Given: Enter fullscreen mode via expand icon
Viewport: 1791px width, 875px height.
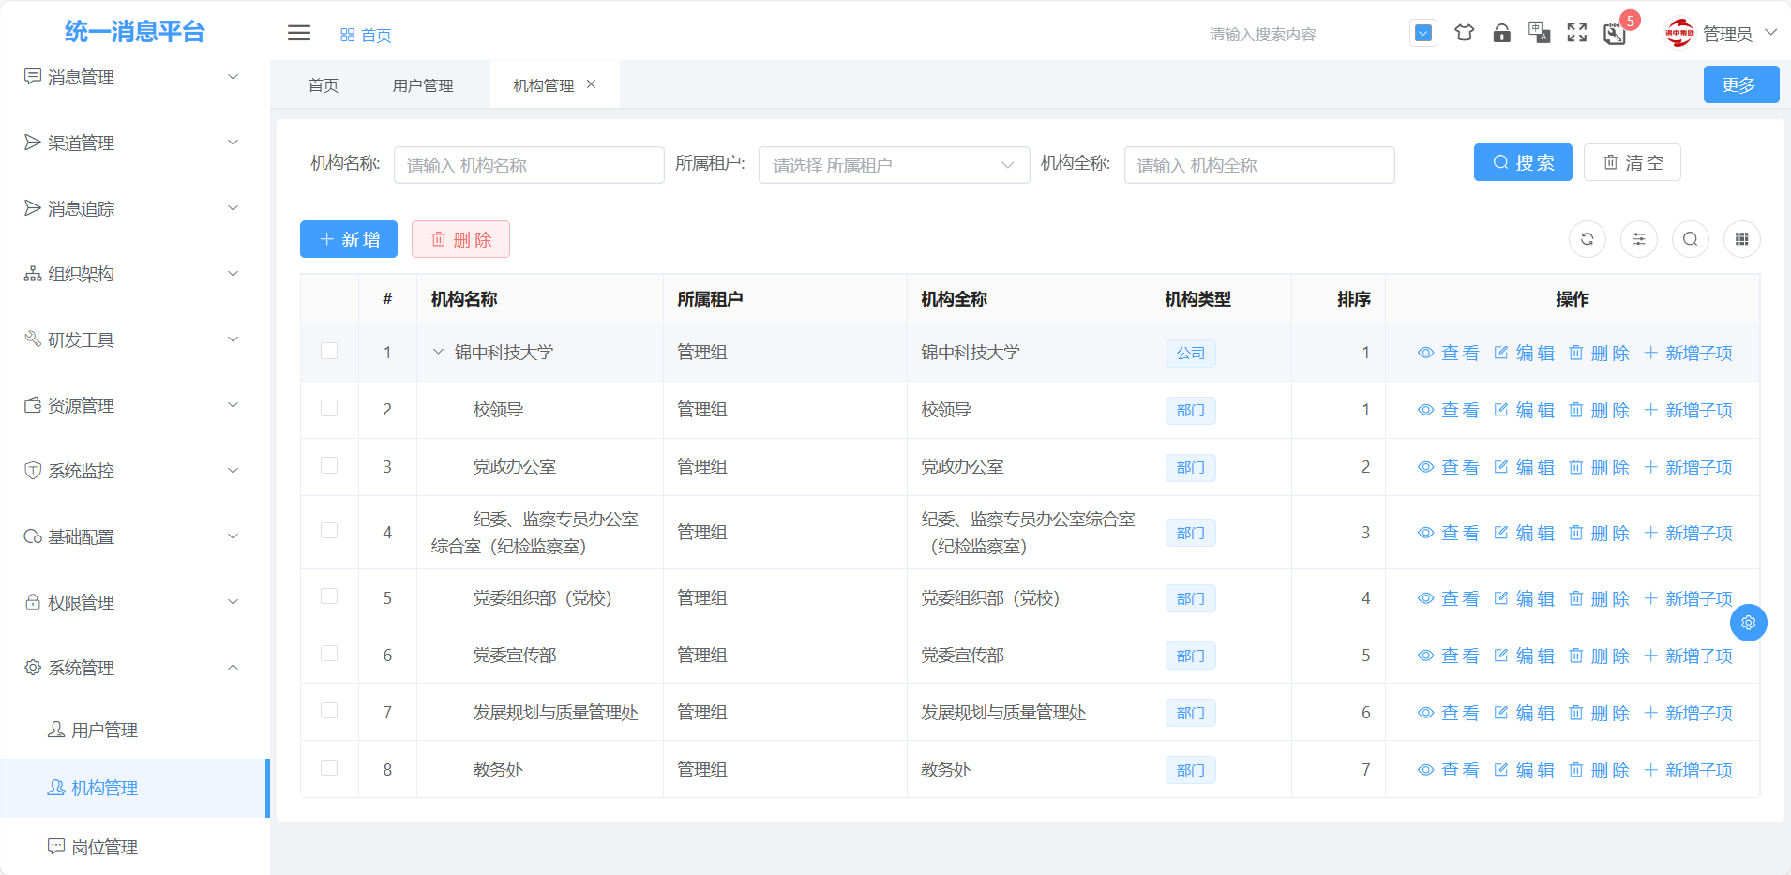Looking at the screenshot, I should tap(1576, 33).
